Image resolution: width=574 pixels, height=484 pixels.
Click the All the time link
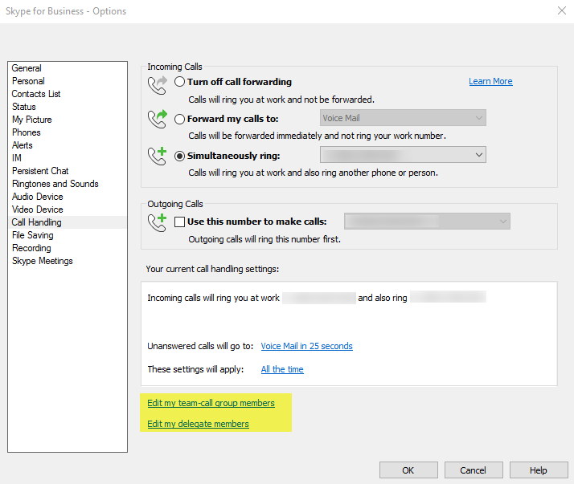(282, 369)
